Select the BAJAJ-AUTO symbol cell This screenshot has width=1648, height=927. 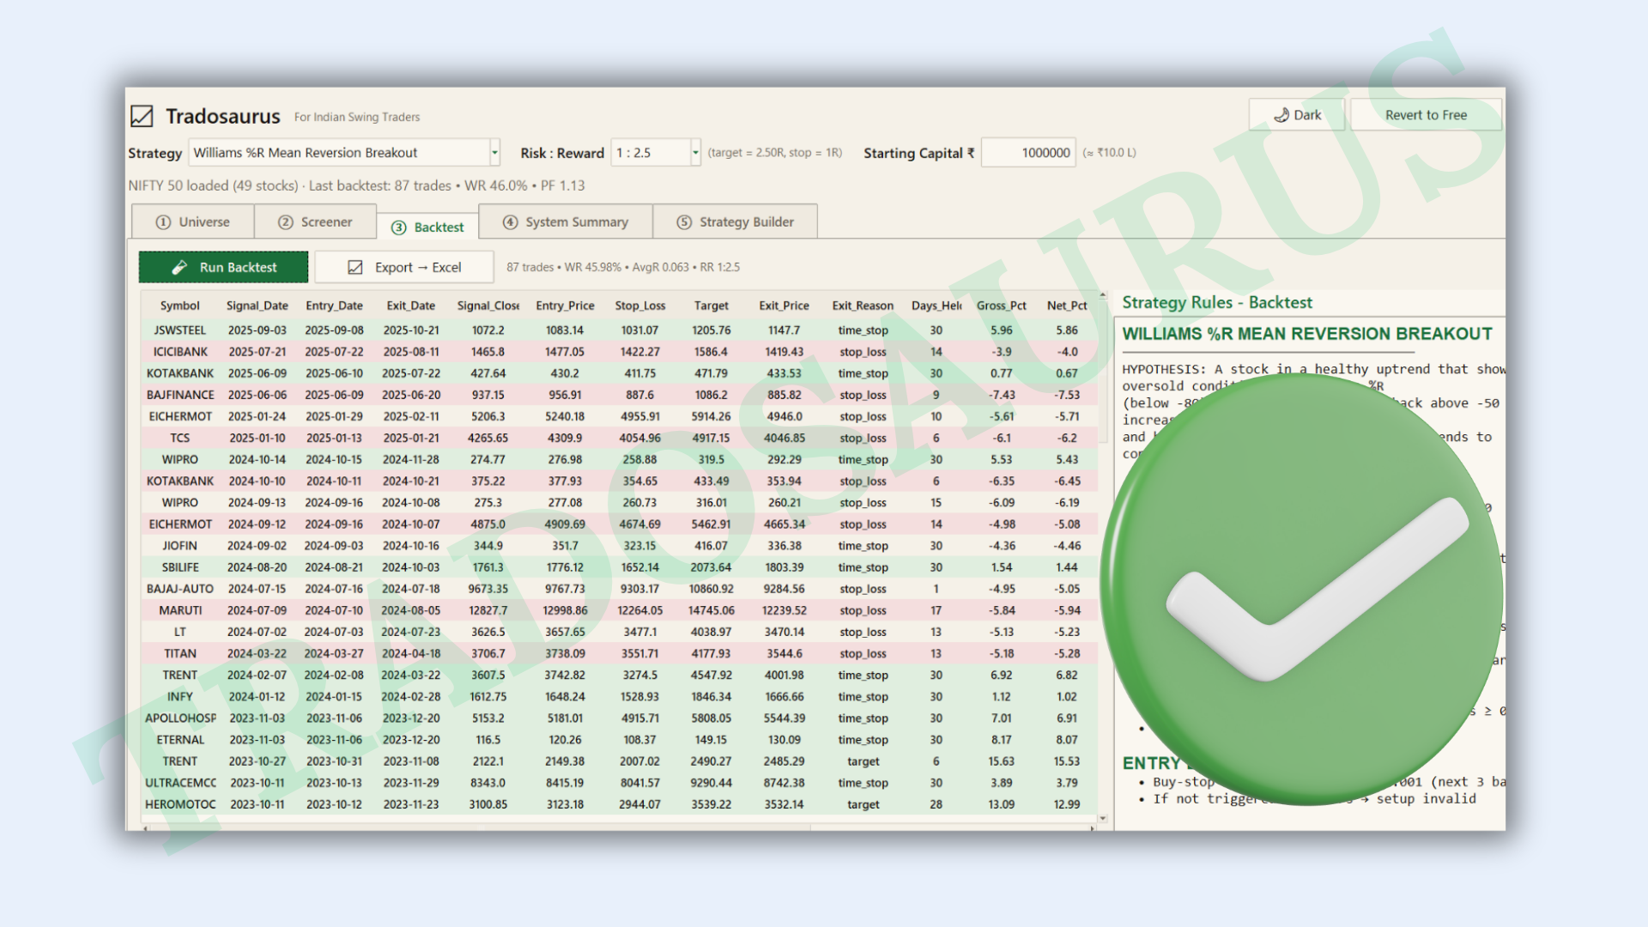pyautogui.click(x=180, y=589)
